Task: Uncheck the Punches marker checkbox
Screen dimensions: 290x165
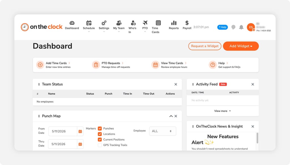Action: coord(100,128)
